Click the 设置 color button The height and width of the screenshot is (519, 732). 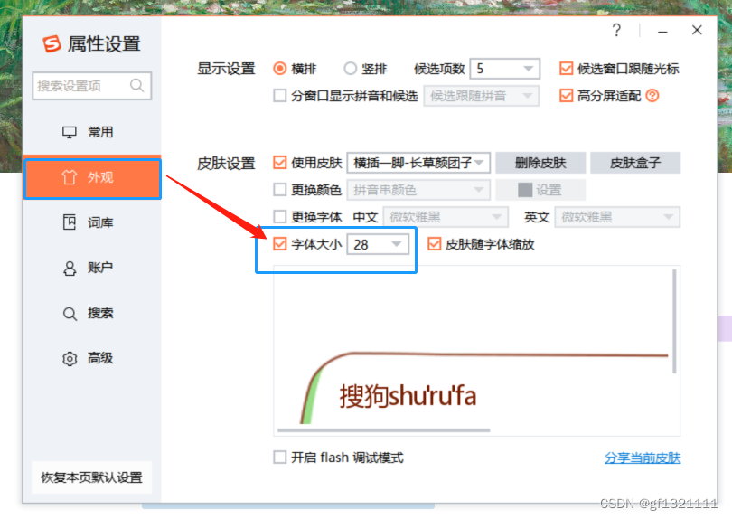(x=540, y=190)
